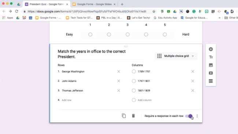Image resolution: width=238 pixels, height=134 pixels.
Task: Open the Google for Education bookmark
Action: point(194,18)
